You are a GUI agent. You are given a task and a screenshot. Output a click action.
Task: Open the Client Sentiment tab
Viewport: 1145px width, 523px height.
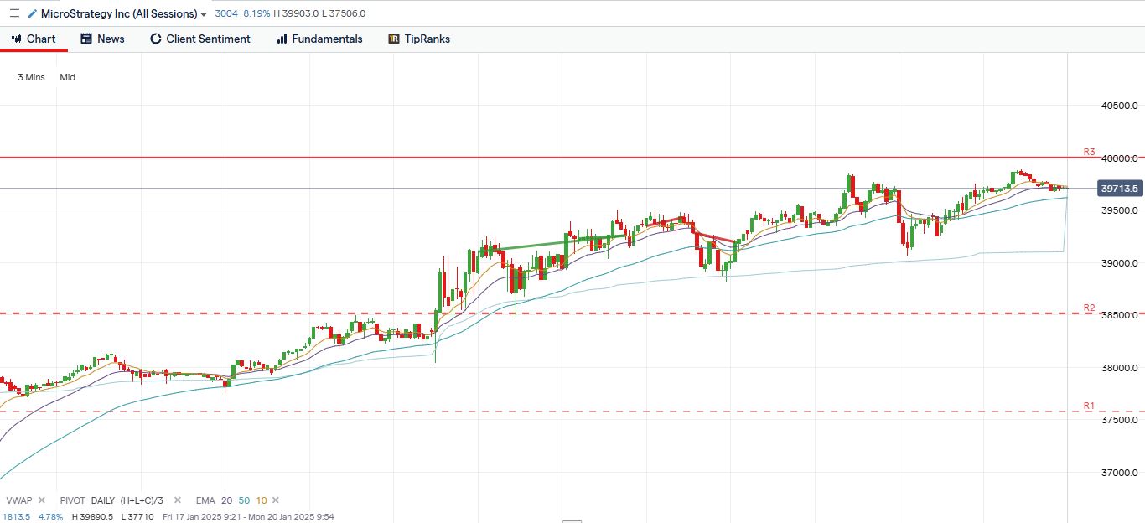tap(199, 39)
